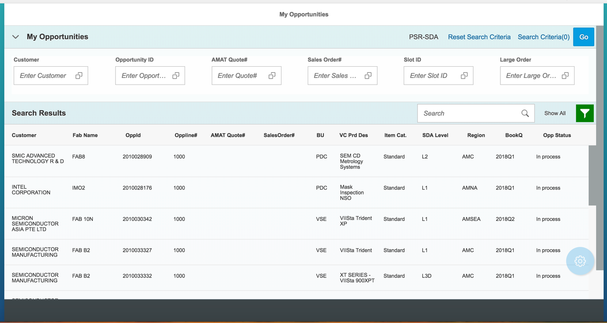Click the Region column header
The height and width of the screenshot is (323, 607).
[x=476, y=135]
